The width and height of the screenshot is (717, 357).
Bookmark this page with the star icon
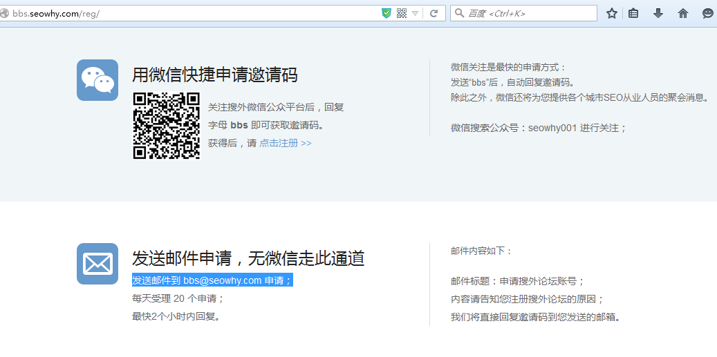click(612, 13)
